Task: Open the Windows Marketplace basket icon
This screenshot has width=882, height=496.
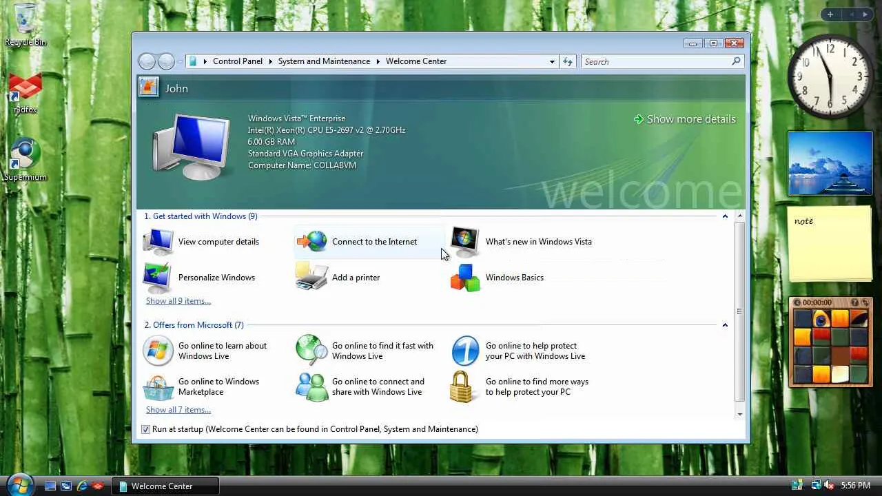Action: click(158, 386)
